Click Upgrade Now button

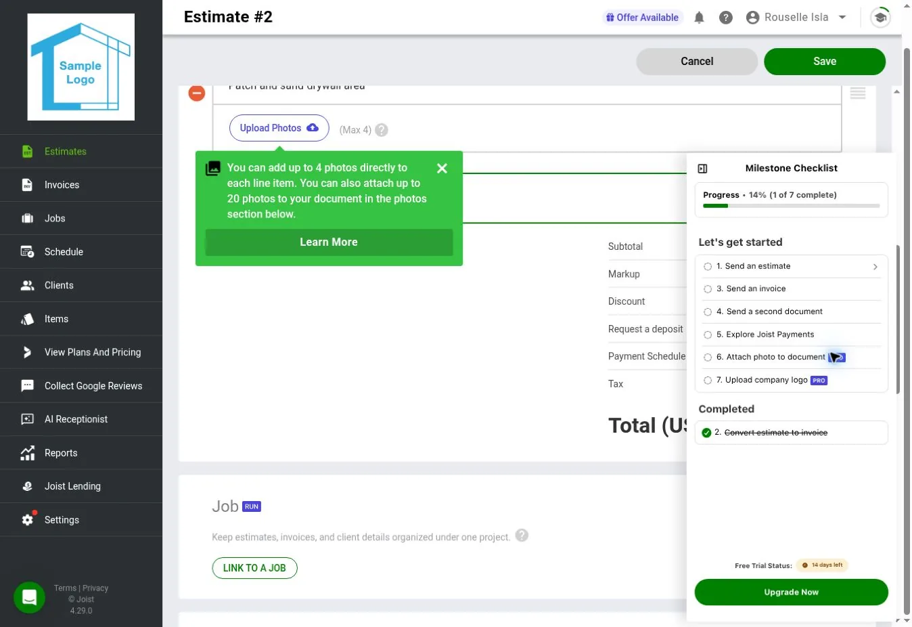pos(791,592)
